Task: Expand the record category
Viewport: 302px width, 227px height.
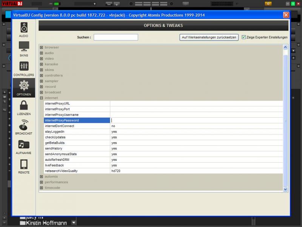Action: point(42,87)
